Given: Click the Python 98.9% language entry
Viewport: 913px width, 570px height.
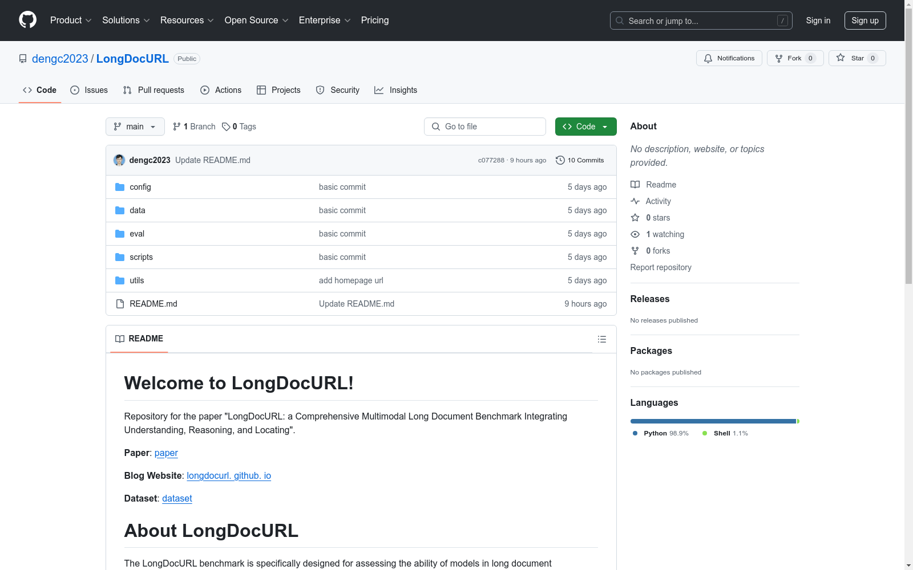Looking at the screenshot, I should 661,433.
